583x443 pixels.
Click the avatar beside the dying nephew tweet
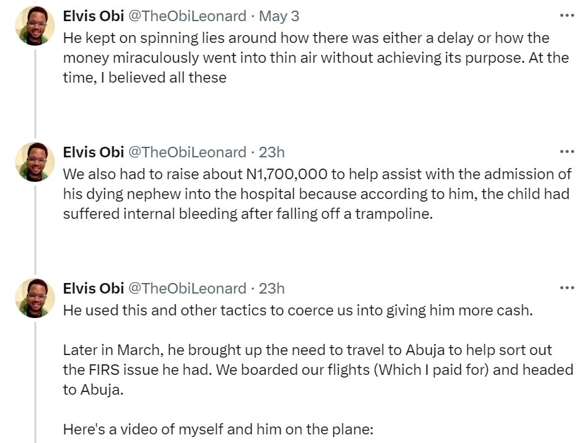35,162
